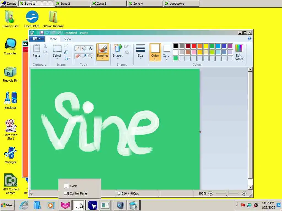The height and width of the screenshot is (211, 282).
Task: Click the zoom out minus button
Action: (211, 193)
